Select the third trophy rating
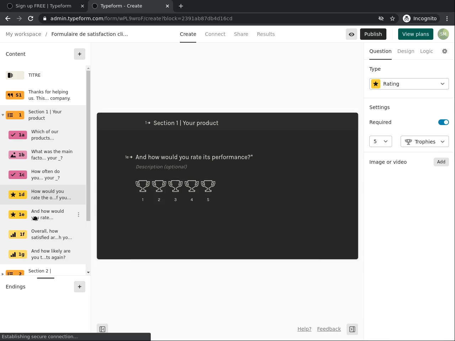 [175, 186]
